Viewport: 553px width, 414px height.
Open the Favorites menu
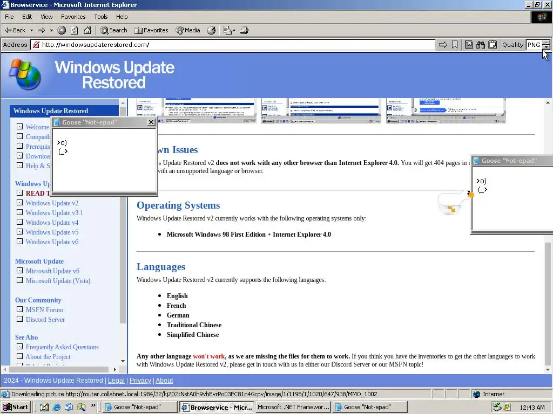pos(73,17)
